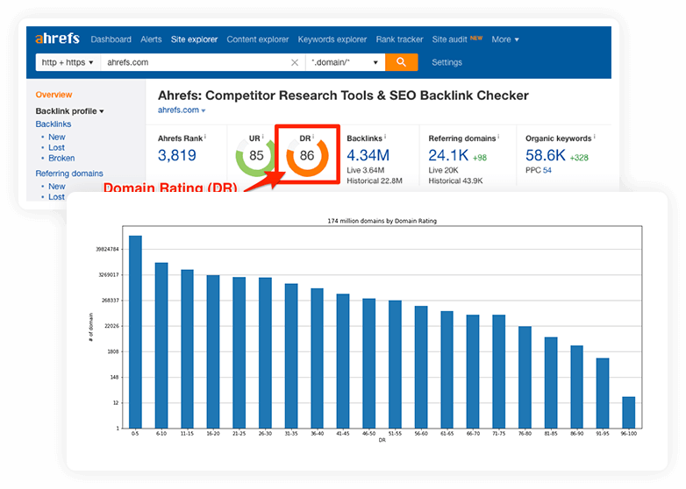Screen dimensions: 686x489
Task: Collapse the Backlink profile section
Action: click(x=69, y=111)
